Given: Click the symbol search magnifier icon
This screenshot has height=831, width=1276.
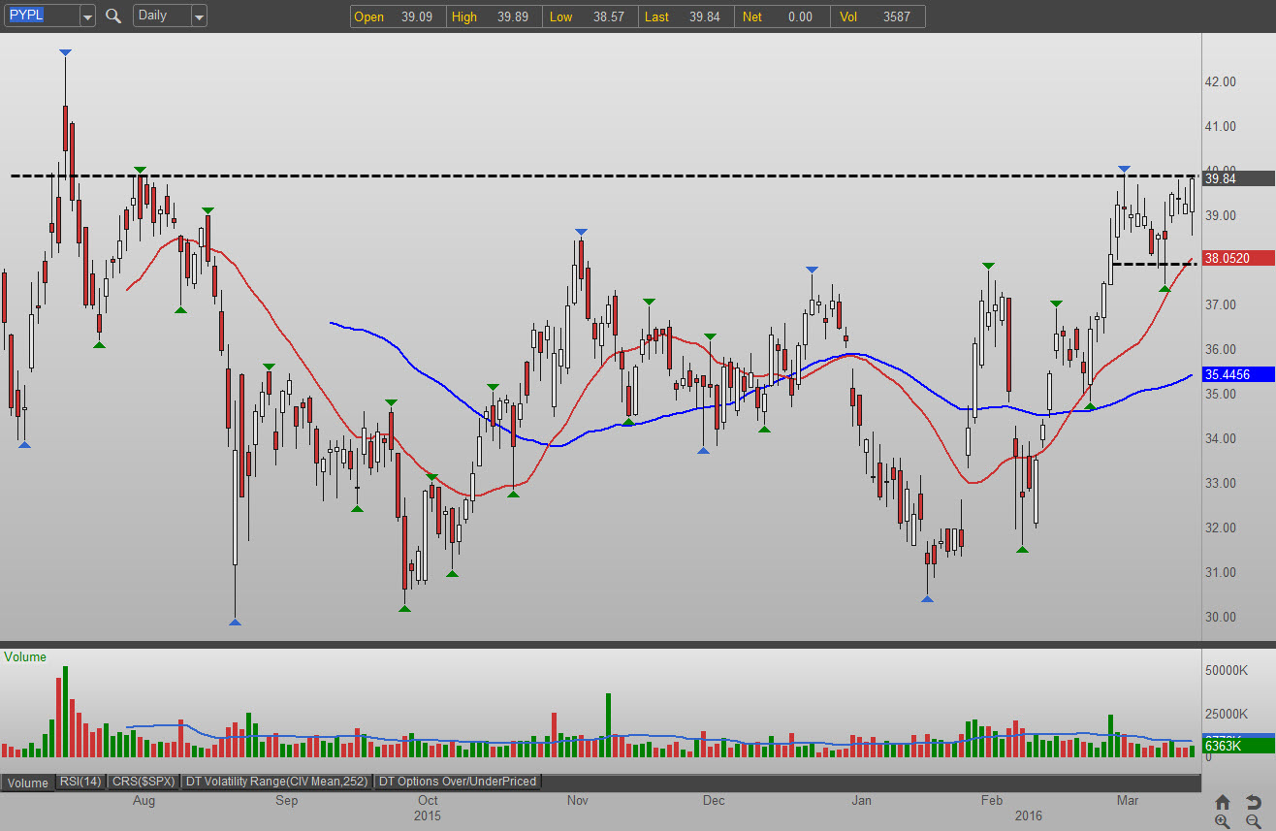Looking at the screenshot, I should click(113, 16).
